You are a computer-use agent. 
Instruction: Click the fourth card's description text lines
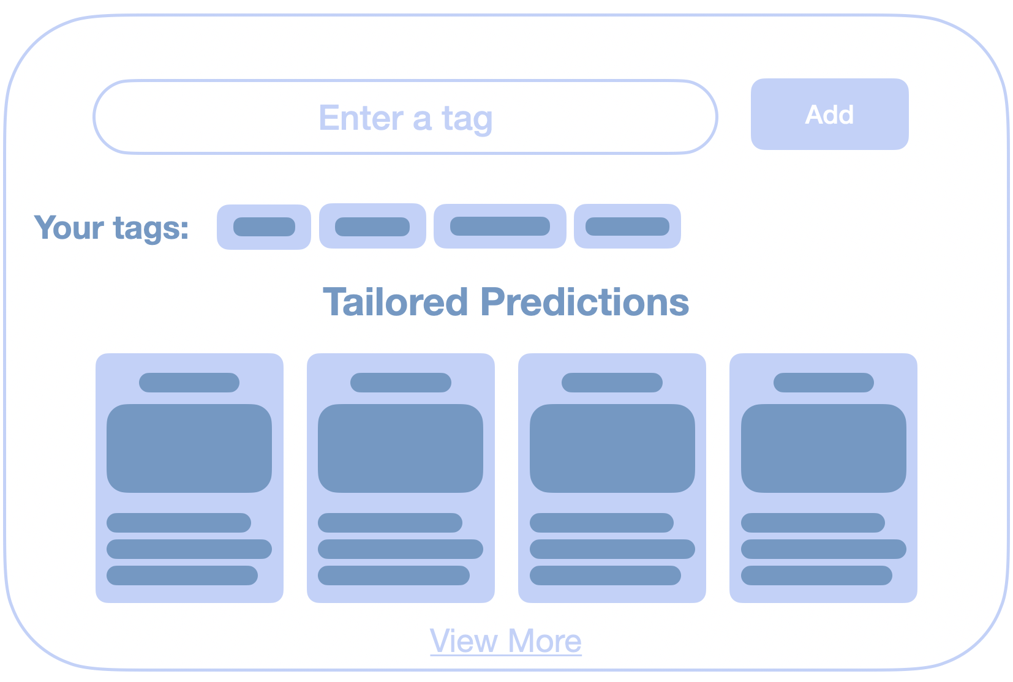click(x=824, y=549)
